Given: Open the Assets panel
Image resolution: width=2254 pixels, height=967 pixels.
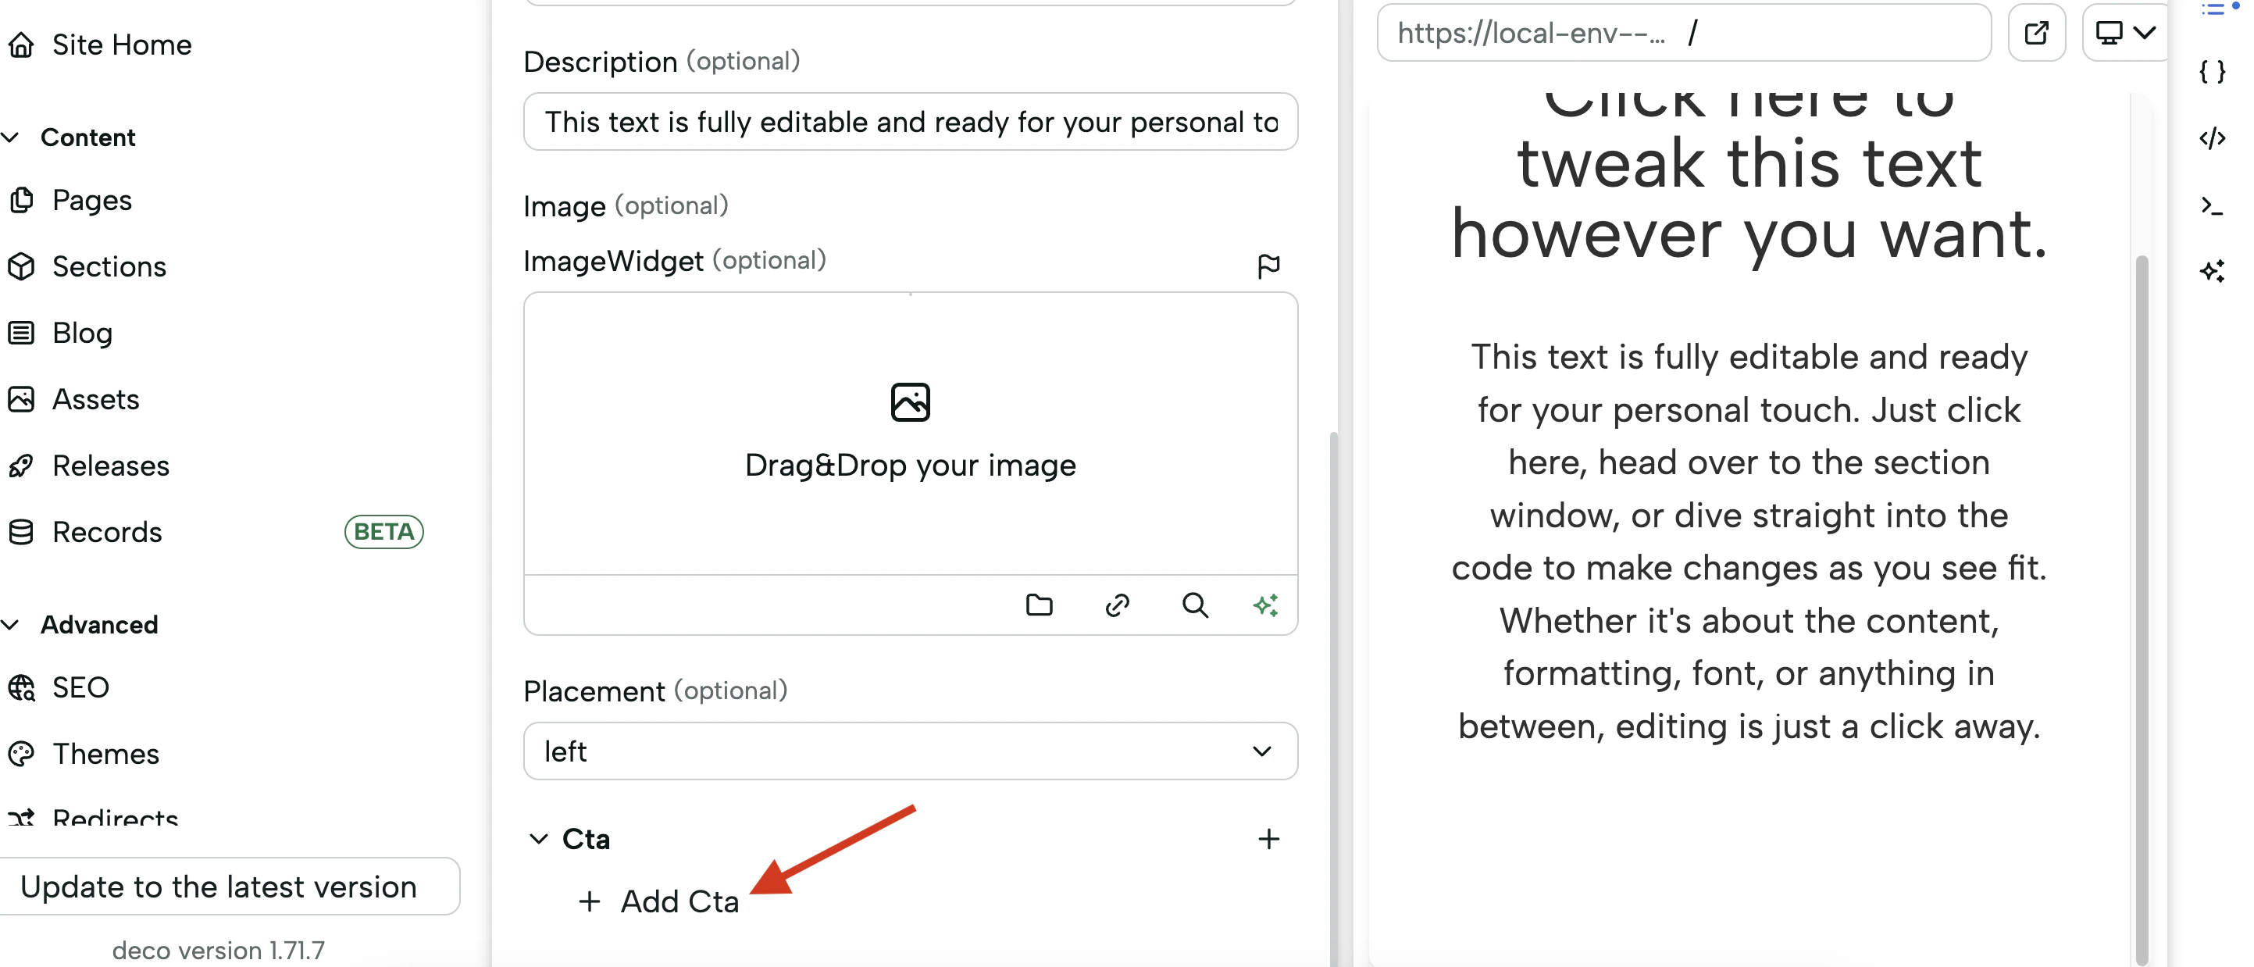Looking at the screenshot, I should (x=95, y=399).
